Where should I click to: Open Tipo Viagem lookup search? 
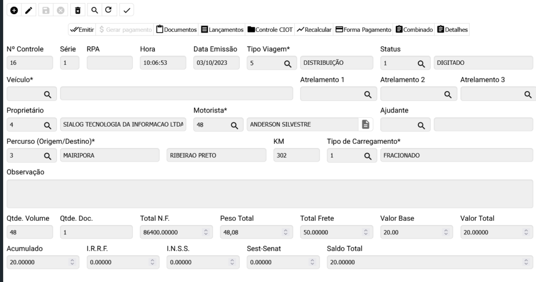[x=287, y=63]
